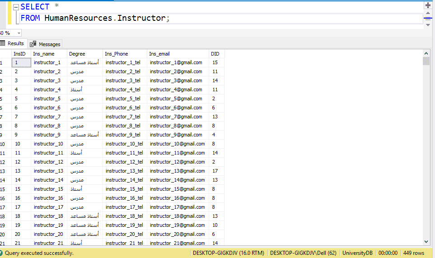Select the phone cell instructor_16_tel
The height and width of the screenshot is (258, 435).
point(125,198)
